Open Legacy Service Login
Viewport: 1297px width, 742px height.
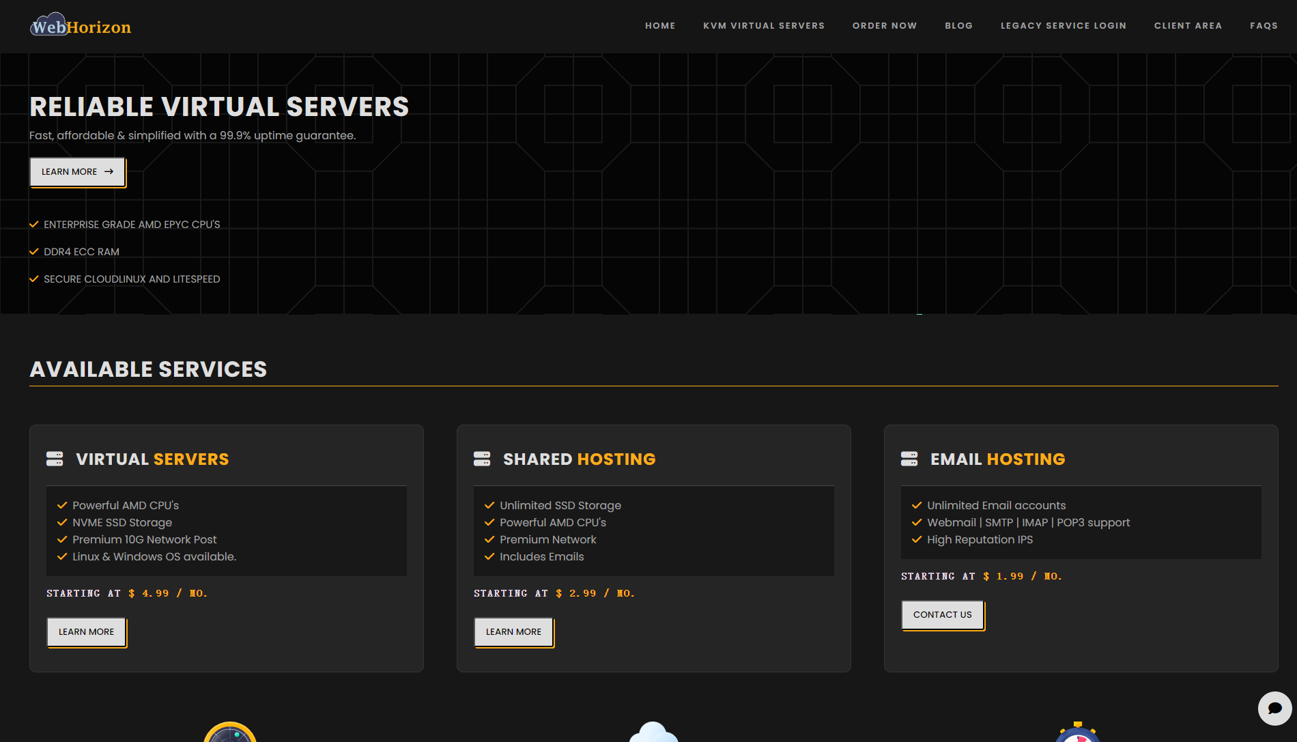(x=1064, y=26)
